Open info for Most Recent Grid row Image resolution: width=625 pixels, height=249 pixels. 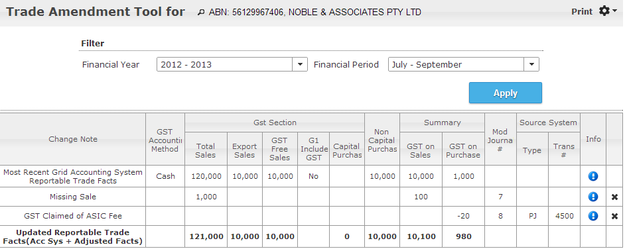(x=592, y=176)
